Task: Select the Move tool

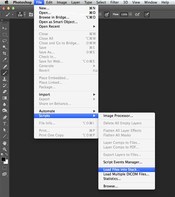Action: [x=4, y=28]
